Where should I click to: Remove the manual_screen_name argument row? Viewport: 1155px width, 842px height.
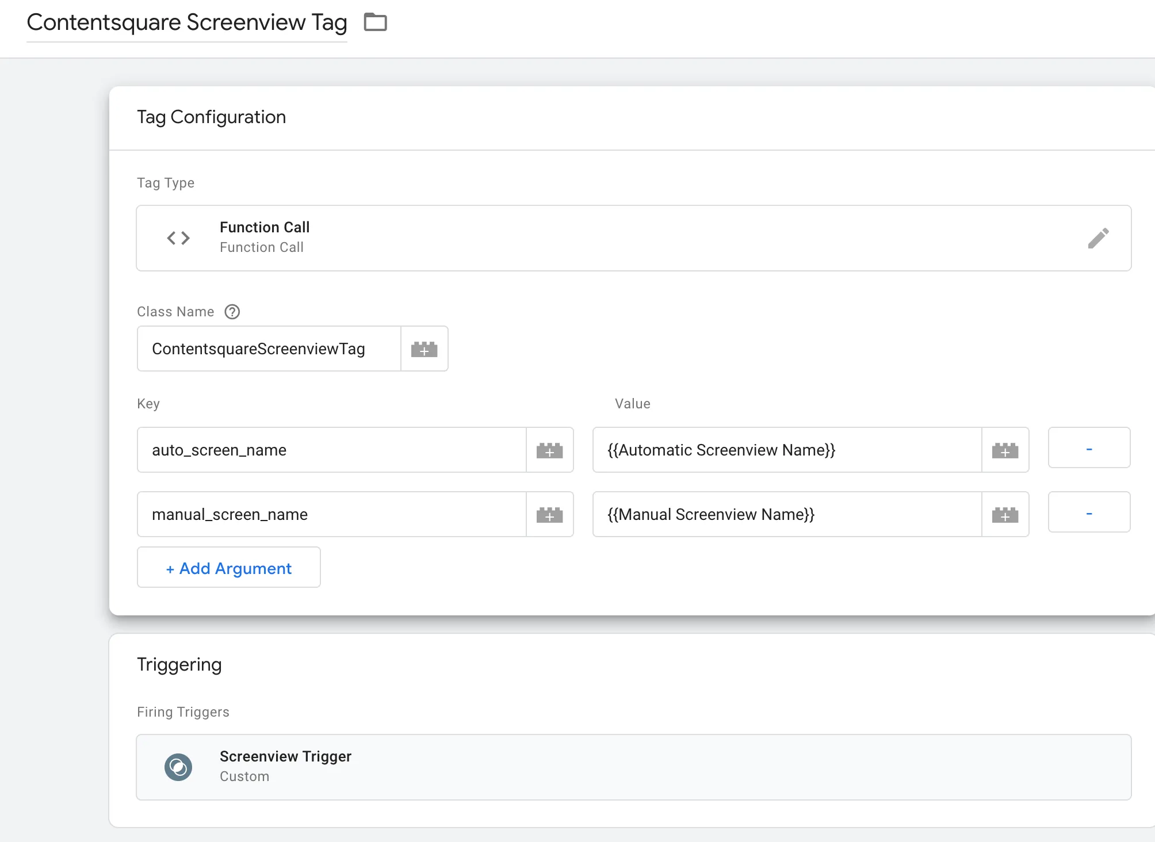pos(1089,512)
